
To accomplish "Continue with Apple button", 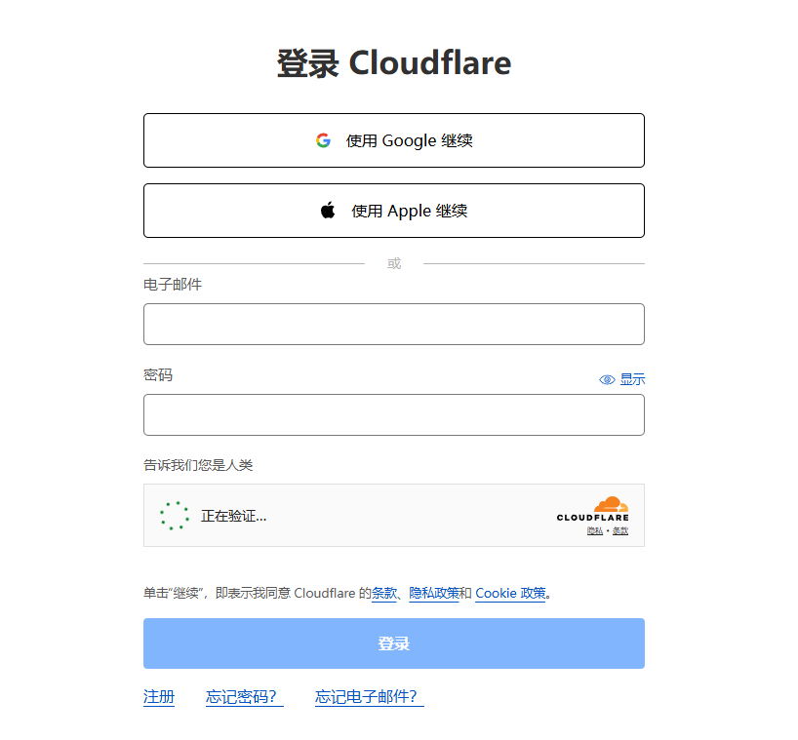I will 393,211.
